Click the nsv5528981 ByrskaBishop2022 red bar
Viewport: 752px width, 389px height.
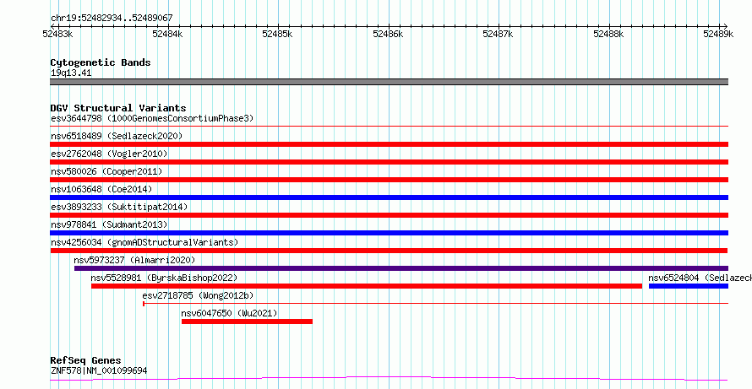coord(367,286)
